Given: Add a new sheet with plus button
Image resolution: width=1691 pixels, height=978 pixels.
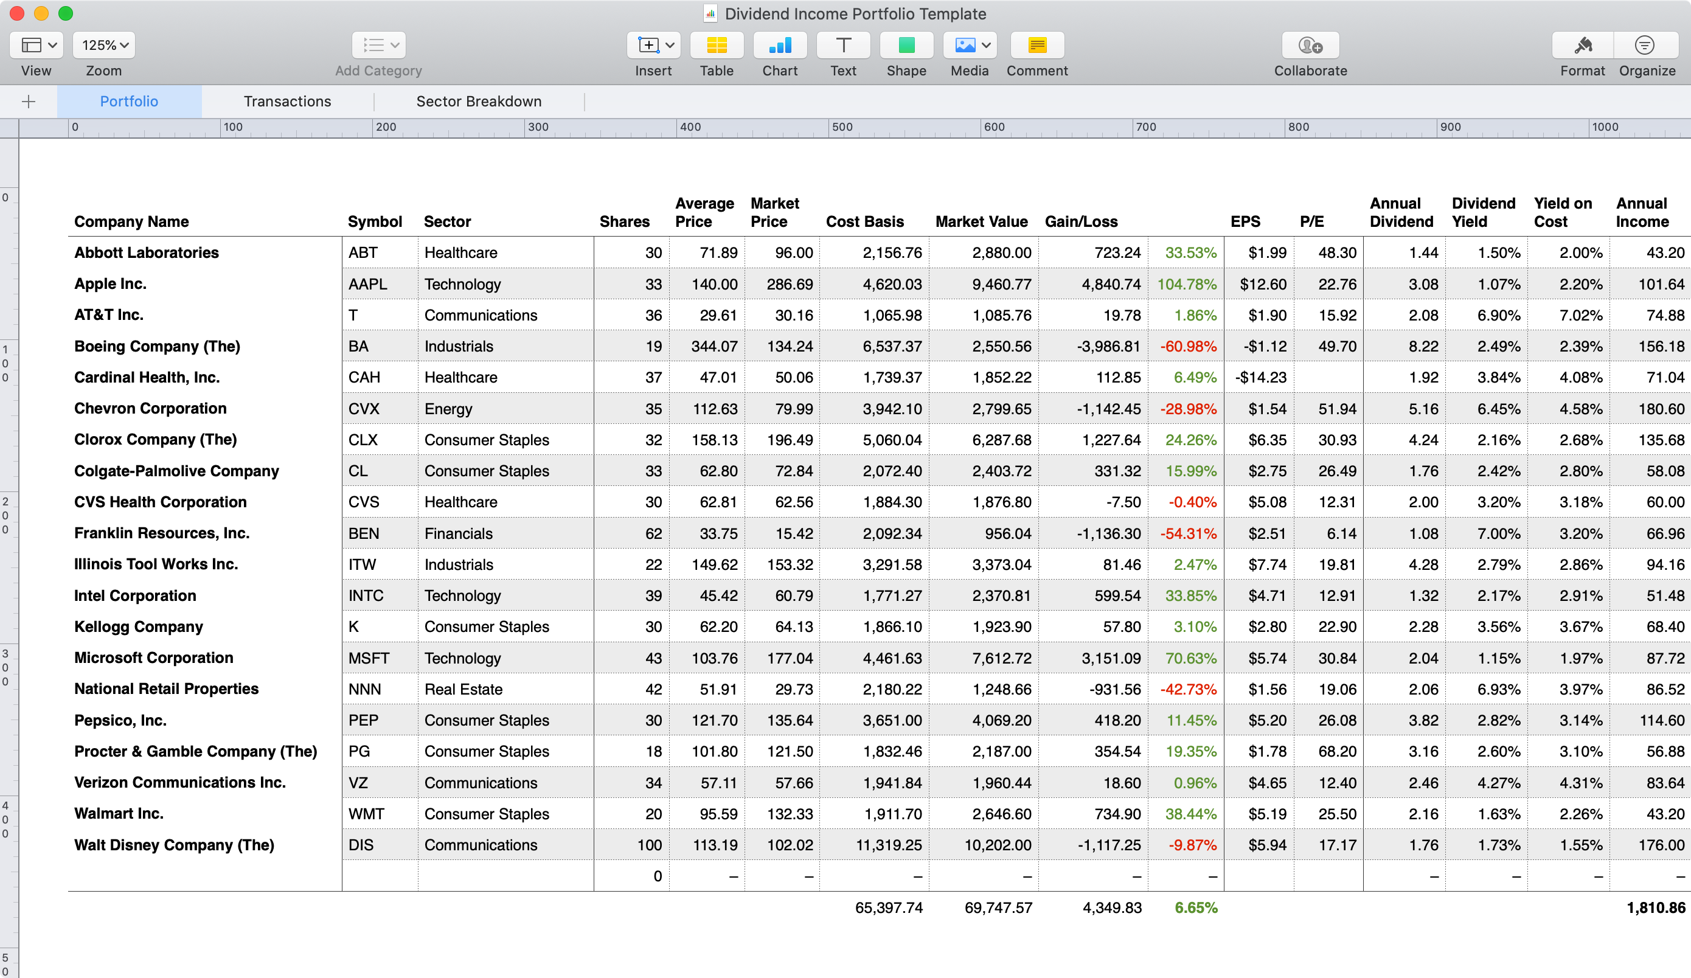Looking at the screenshot, I should 28,102.
